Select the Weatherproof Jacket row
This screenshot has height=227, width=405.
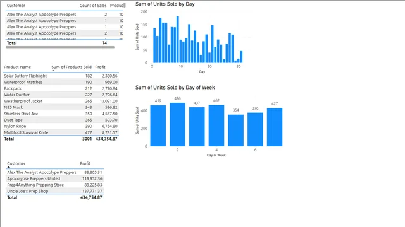(x=61, y=101)
